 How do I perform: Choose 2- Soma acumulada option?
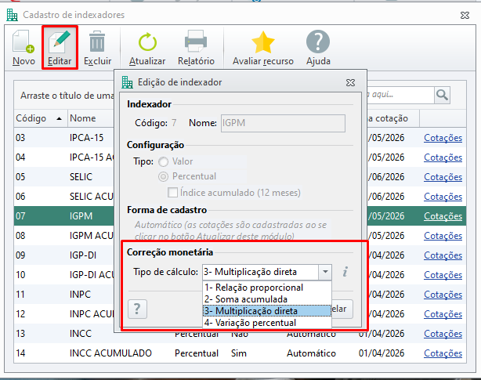click(267, 299)
